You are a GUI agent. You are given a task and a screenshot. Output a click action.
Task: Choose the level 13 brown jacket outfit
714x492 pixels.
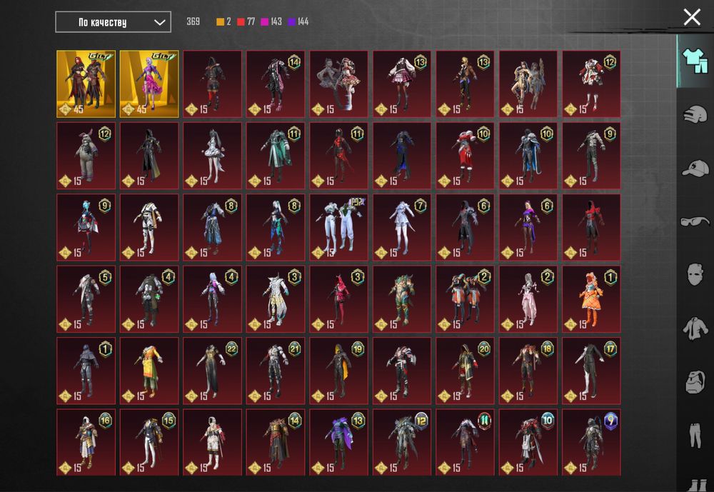pyautogui.click(x=465, y=84)
